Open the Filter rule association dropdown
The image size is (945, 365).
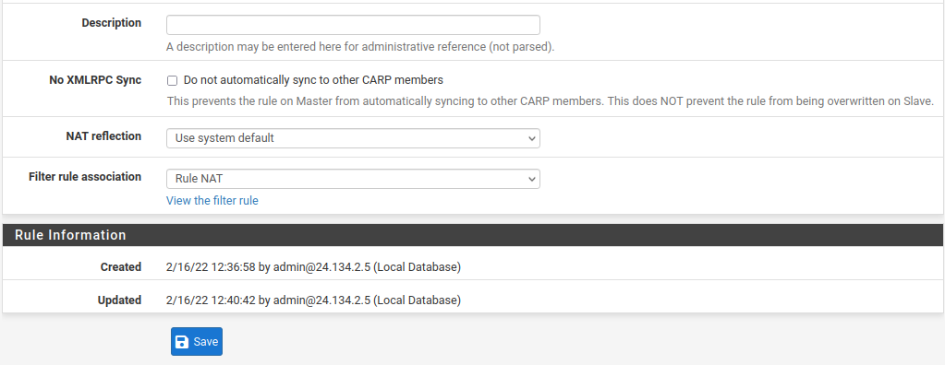pyautogui.click(x=353, y=179)
